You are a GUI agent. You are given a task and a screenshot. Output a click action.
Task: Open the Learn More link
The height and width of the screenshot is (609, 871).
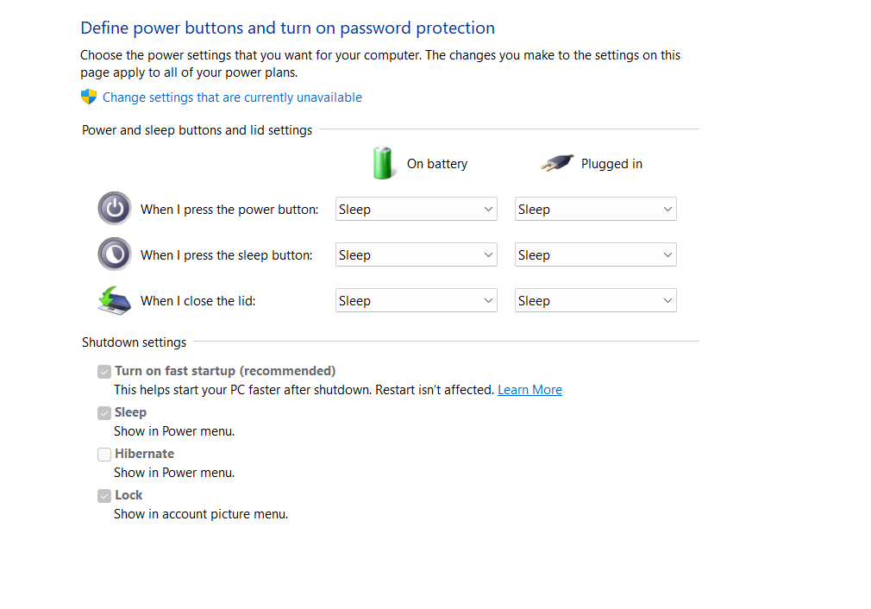[x=529, y=390]
